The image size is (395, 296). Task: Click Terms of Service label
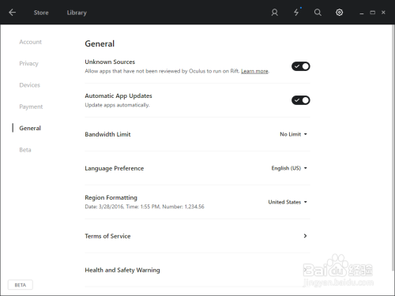(x=107, y=236)
